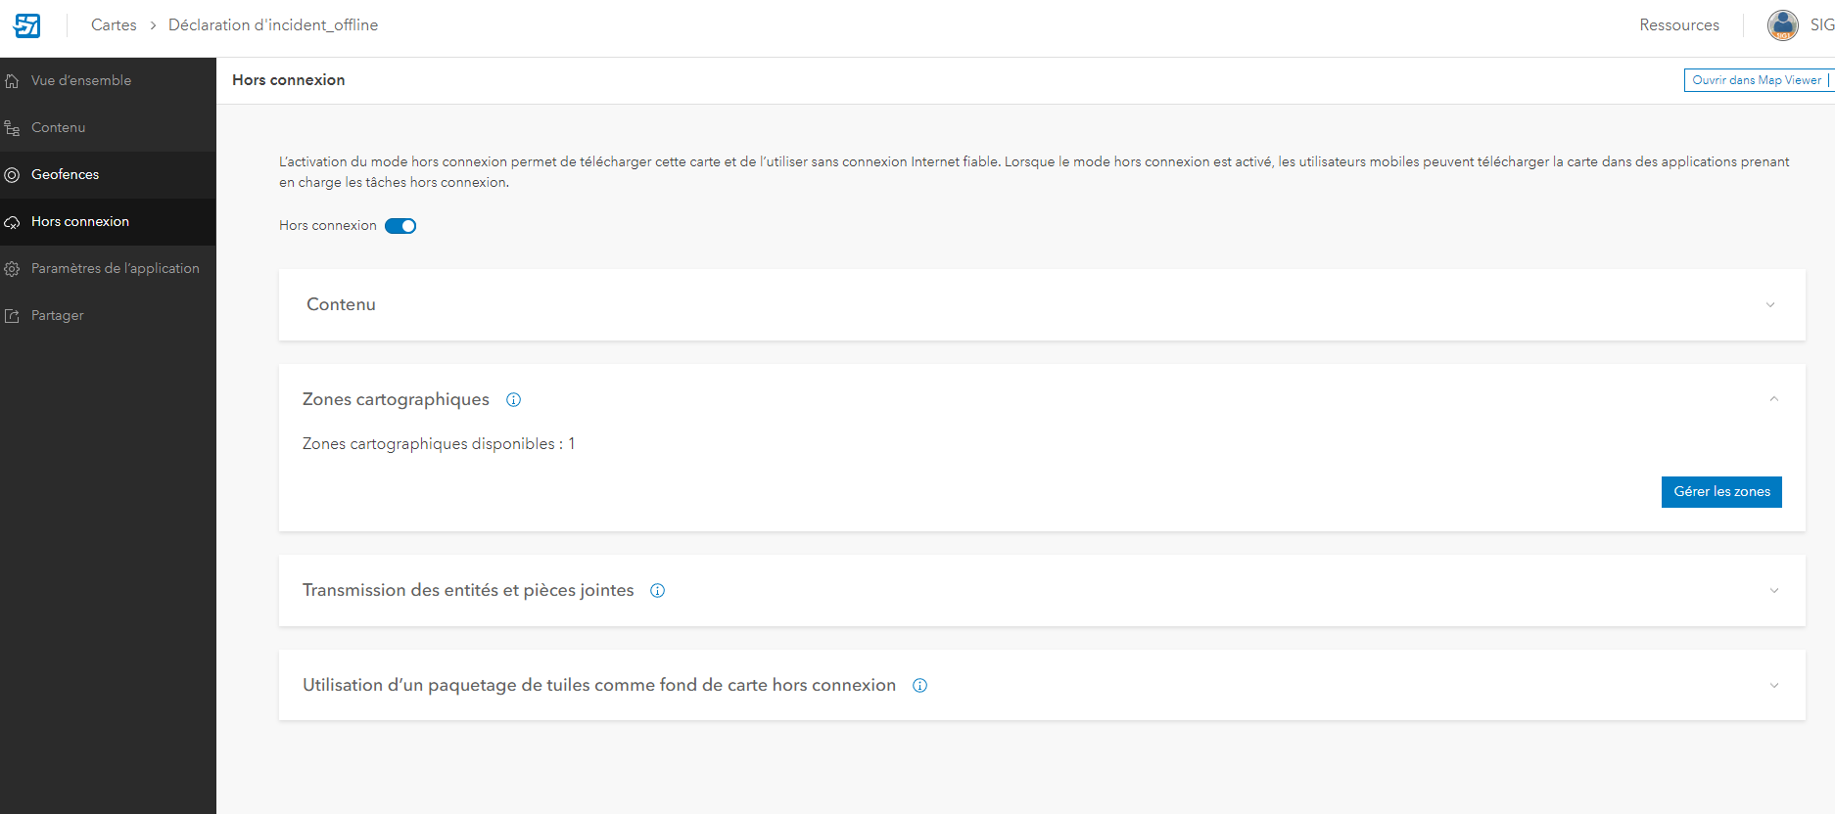
Task: Open the Geofences sidebar menu item
Action: point(66,175)
